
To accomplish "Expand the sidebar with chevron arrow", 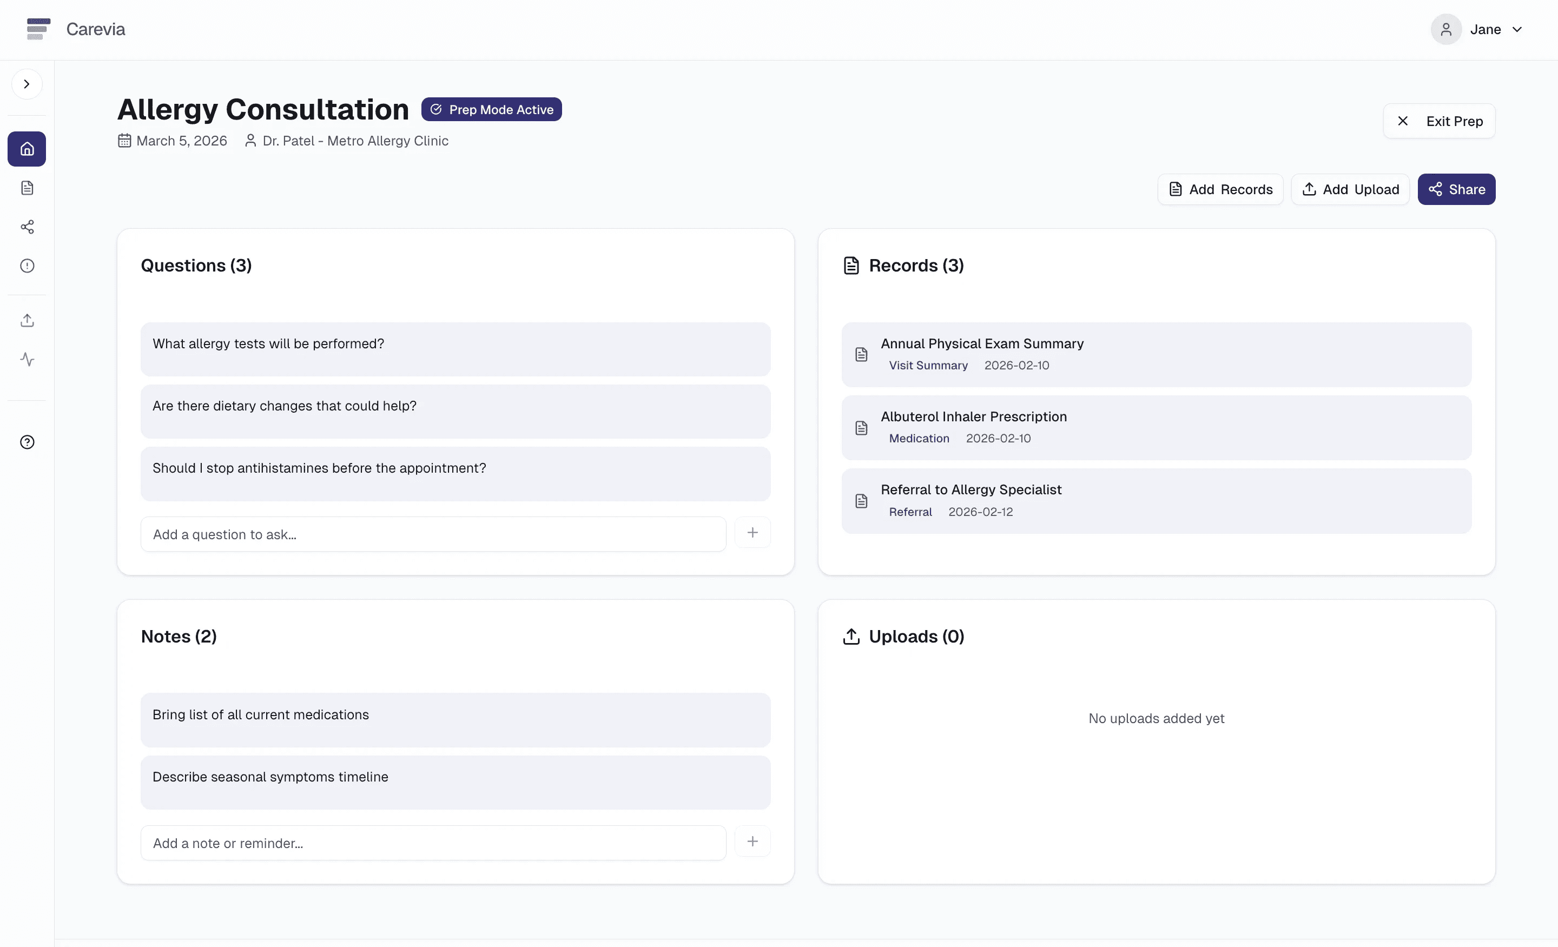I will point(27,84).
